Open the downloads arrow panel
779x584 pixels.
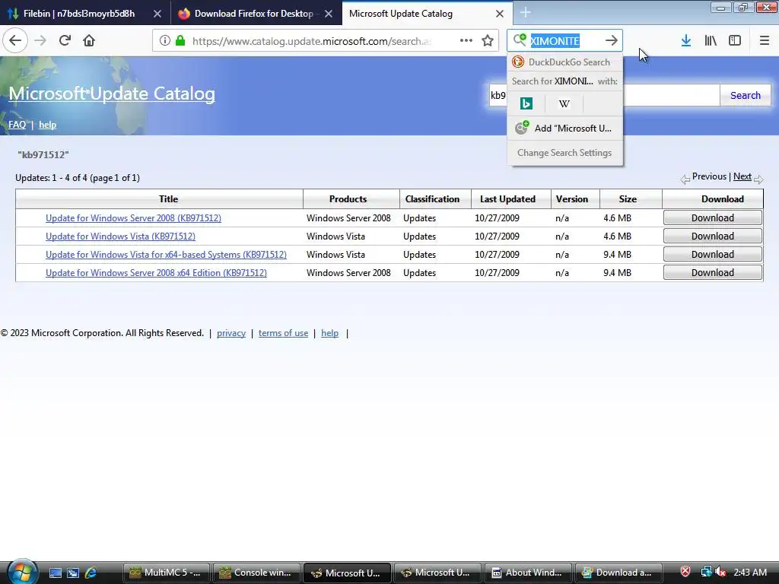(686, 41)
